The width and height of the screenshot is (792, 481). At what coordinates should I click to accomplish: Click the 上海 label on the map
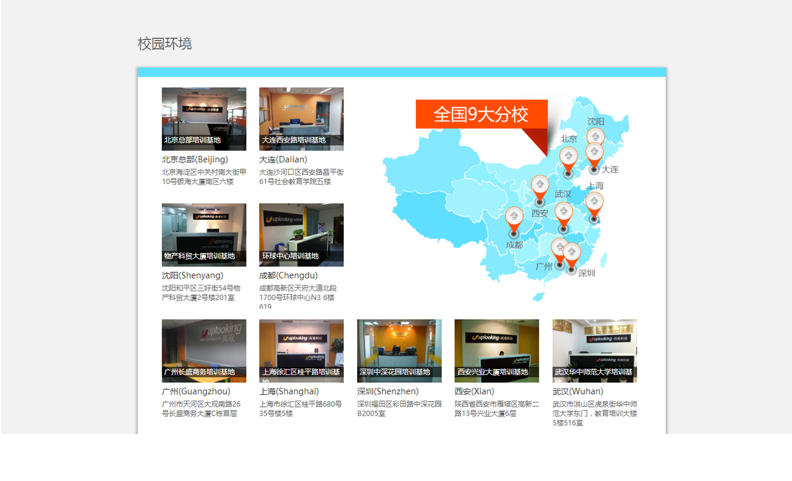(595, 186)
